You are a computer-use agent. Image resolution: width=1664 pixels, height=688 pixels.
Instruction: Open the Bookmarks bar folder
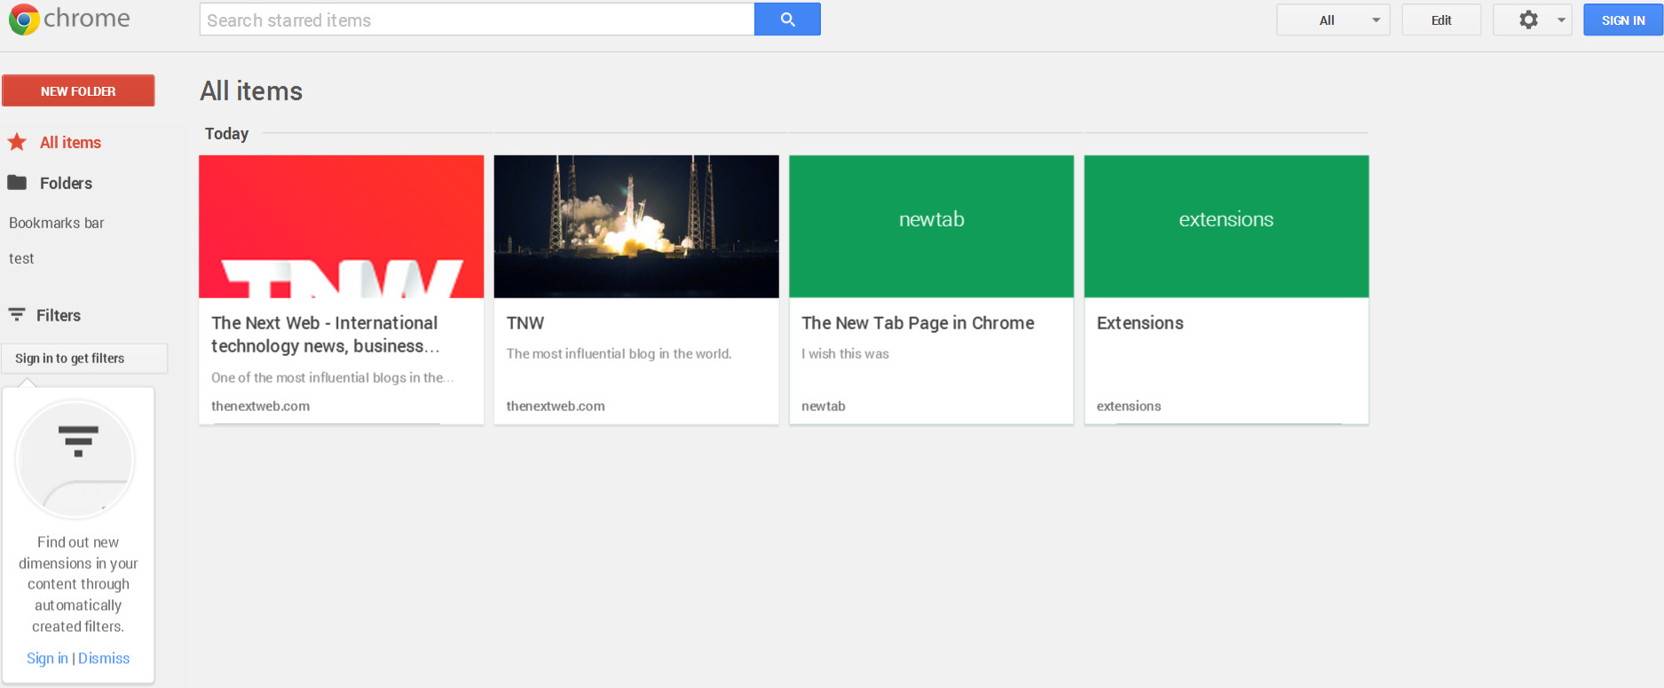tap(57, 223)
